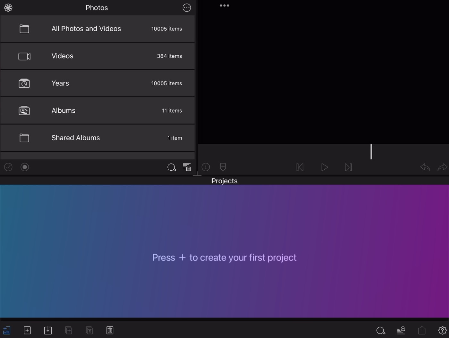Open the preview overflow options
This screenshot has width=449, height=338.
(x=224, y=5)
